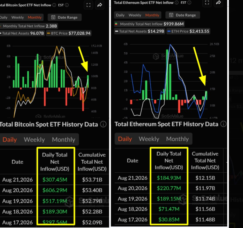Click Ethereum table Date column header

[x=132, y=160]
